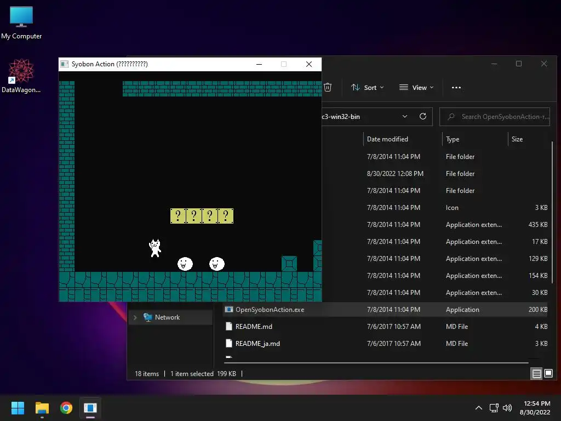Click the Syobon Action taskbar icon

90,408
